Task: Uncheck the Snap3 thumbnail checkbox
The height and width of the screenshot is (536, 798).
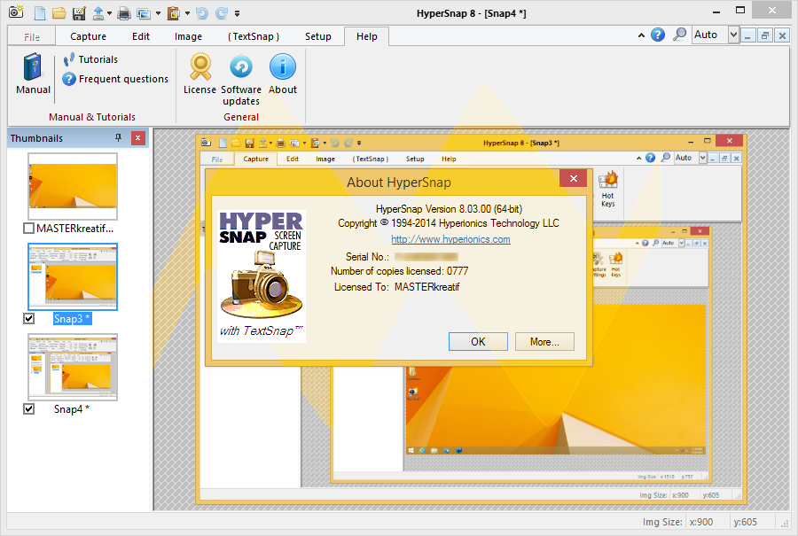Action: (x=29, y=319)
